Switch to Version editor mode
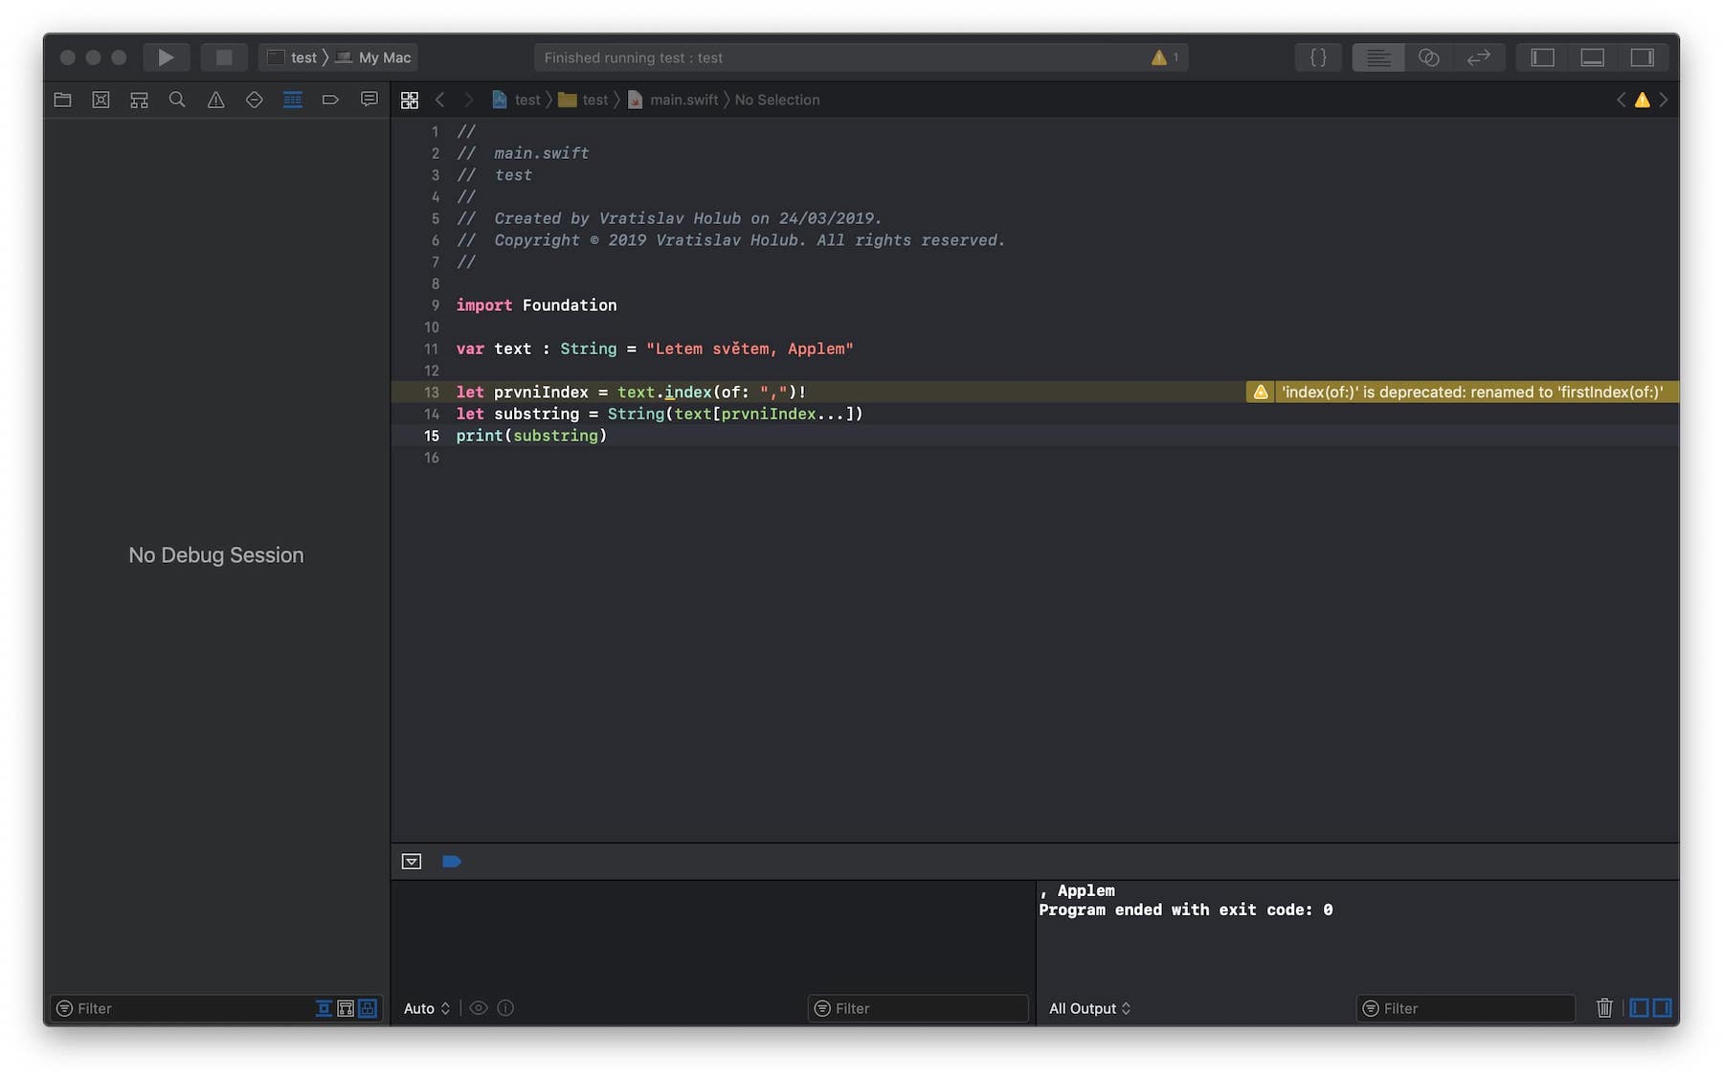Image resolution: width=1723 pixels, height=1080 pixels. pos(1479,57)
